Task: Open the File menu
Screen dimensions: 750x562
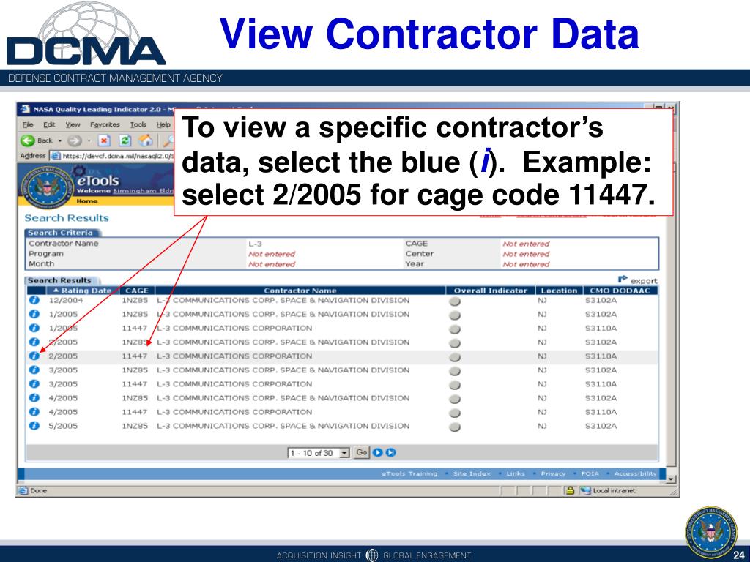Action: click(x=28, y=124)
